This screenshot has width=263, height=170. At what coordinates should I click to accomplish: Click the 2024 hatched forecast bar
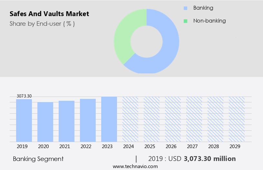(x=130, y=119)
